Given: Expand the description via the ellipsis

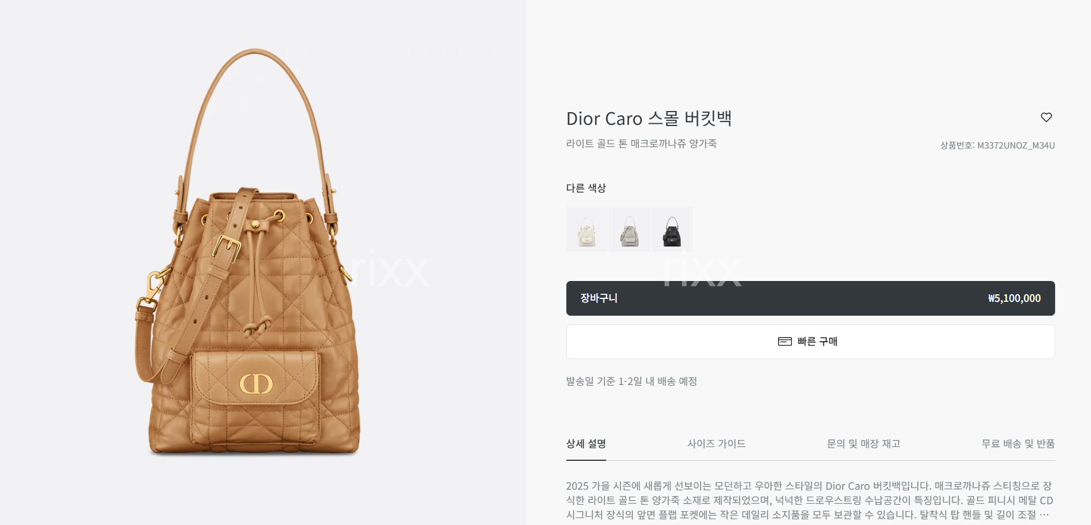Looking at the screenshot, I should click(1044, 515).
